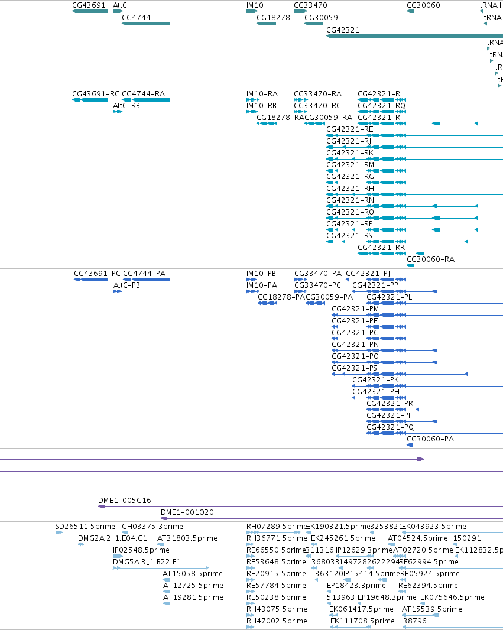Viewport: 503px width, 630px height.
Task: Click transcript CG43691-RC label
Action: click(96, 94)
